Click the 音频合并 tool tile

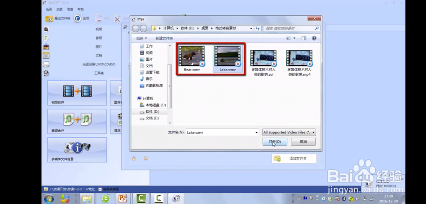(77, 122)
